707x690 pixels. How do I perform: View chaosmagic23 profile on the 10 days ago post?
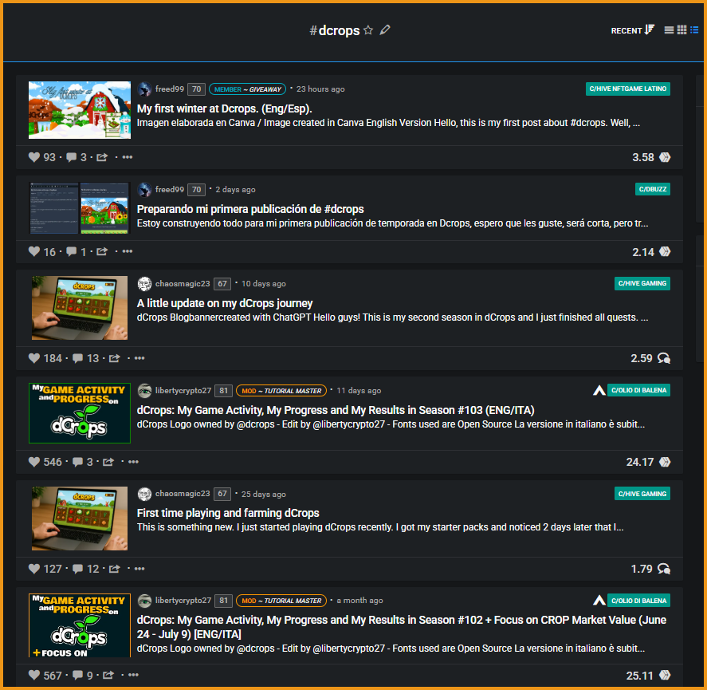[183, 283]
